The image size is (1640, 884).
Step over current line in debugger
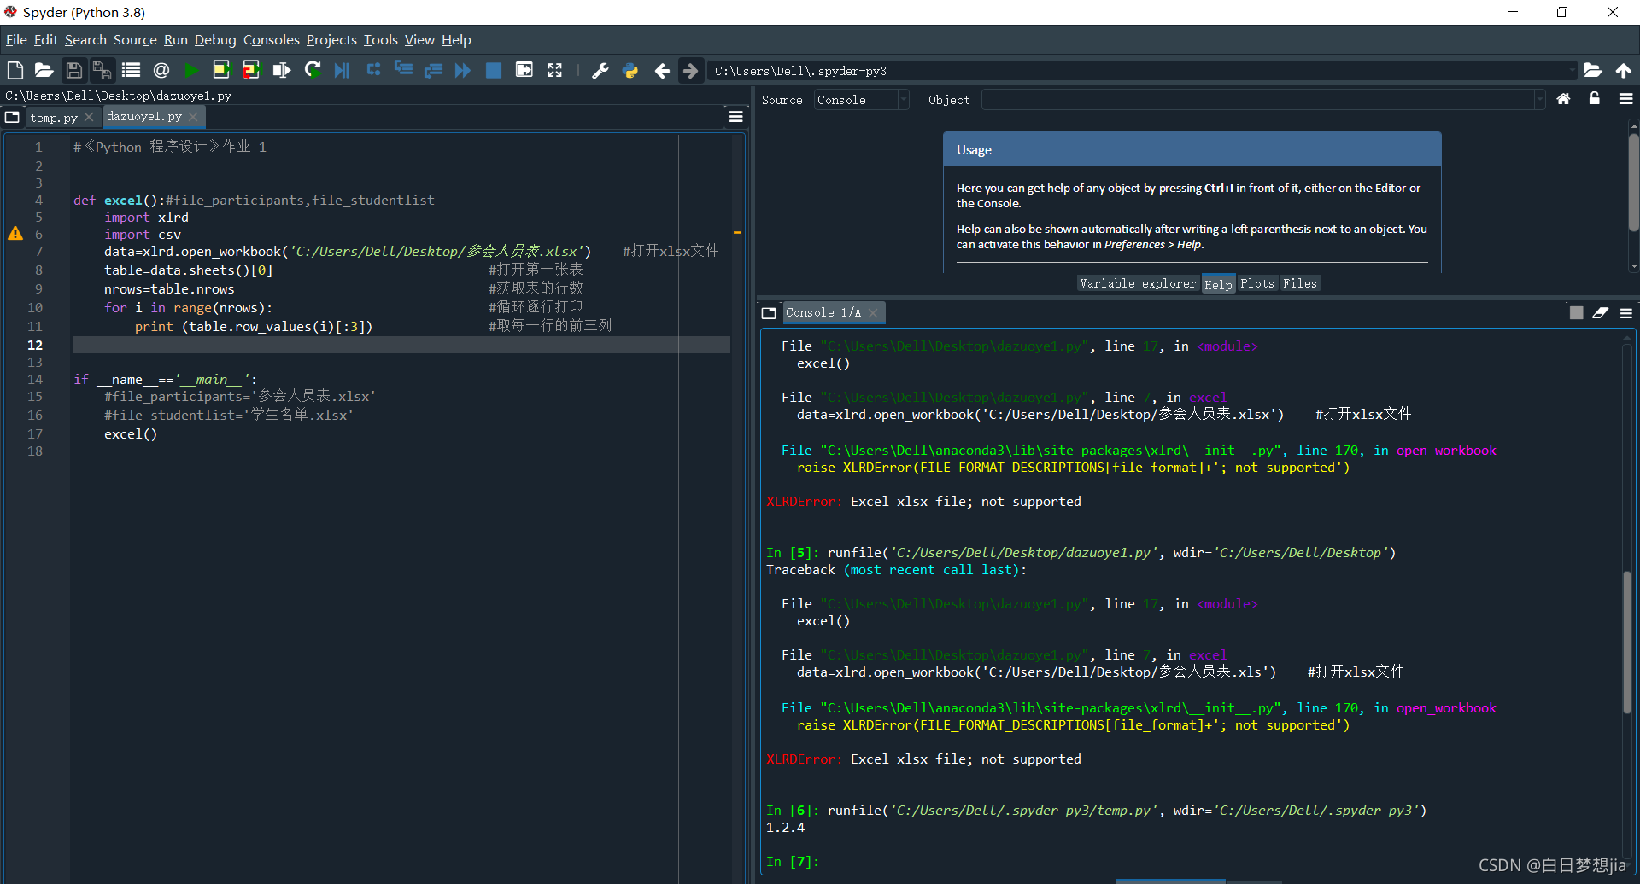point(373,70)
